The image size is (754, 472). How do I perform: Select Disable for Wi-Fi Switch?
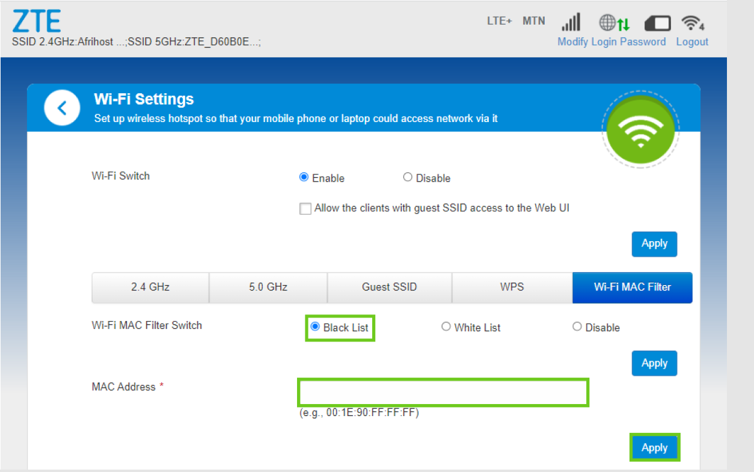(x=408, y=177)
